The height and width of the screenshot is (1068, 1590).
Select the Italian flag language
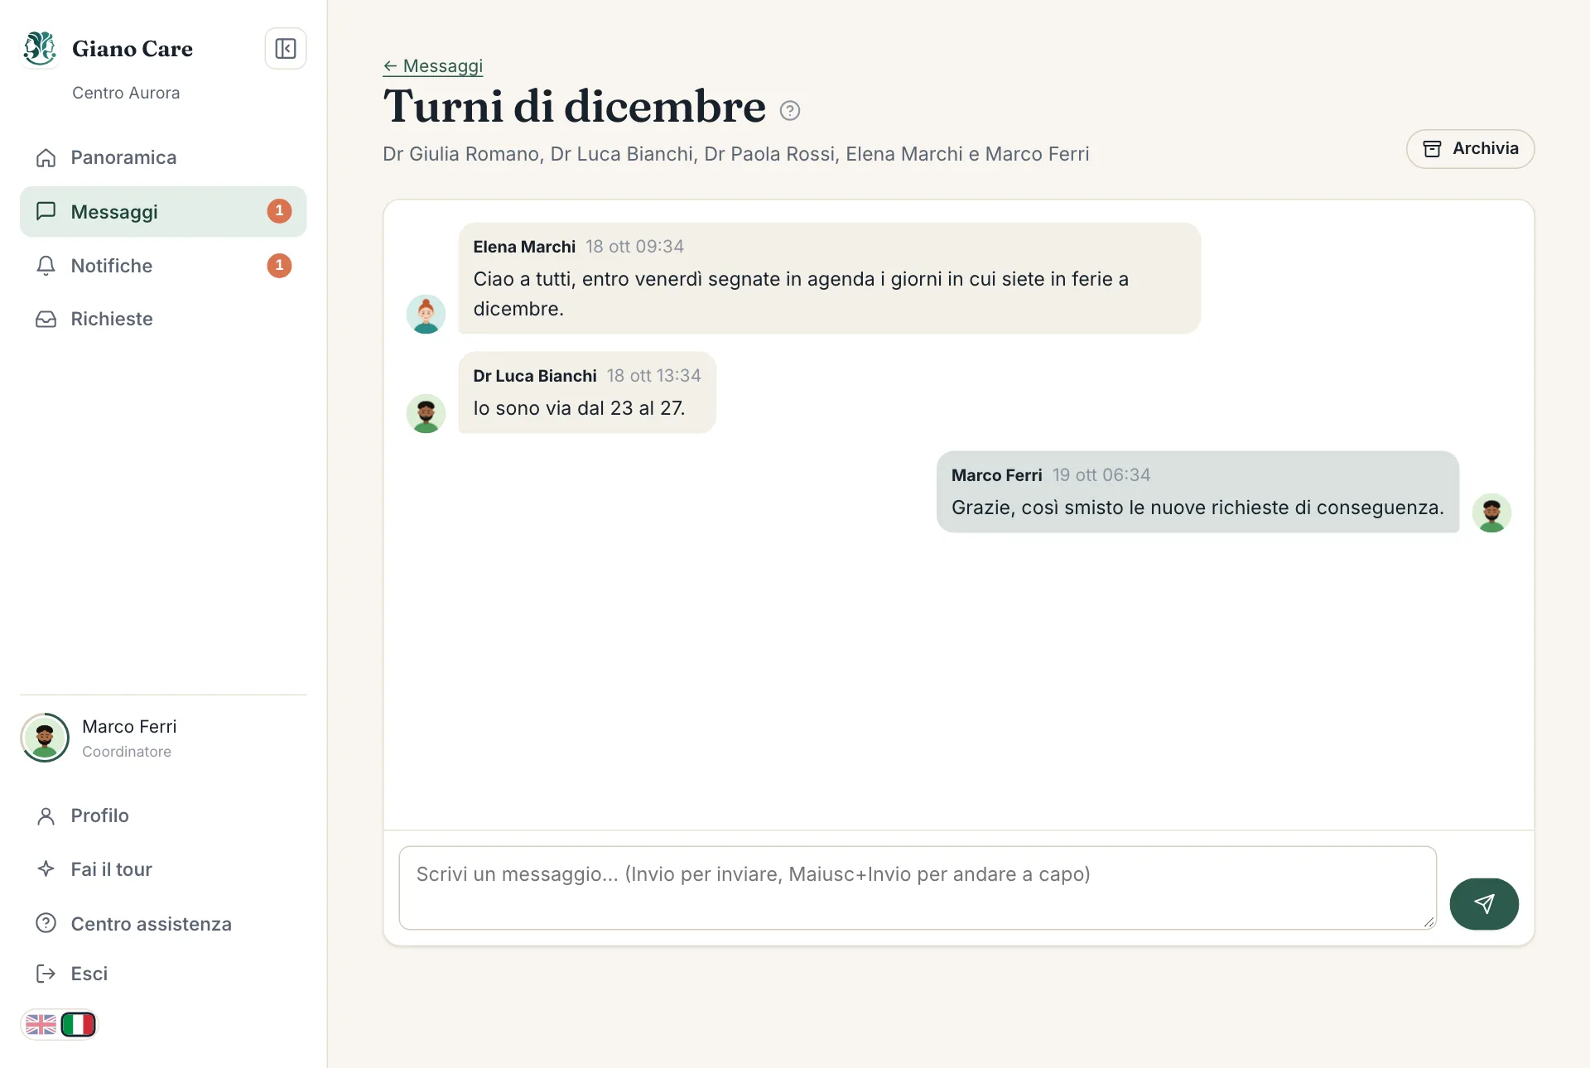click(x=79, y=1025)
